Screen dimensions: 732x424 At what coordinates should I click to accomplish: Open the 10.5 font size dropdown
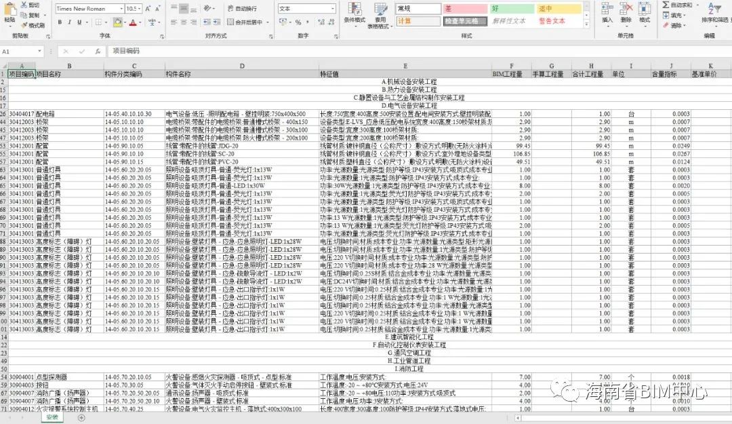(139, 8)
